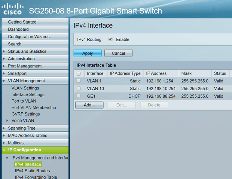
Task: Expand the MAC Address Tables arrow
Action: [4, 136]
